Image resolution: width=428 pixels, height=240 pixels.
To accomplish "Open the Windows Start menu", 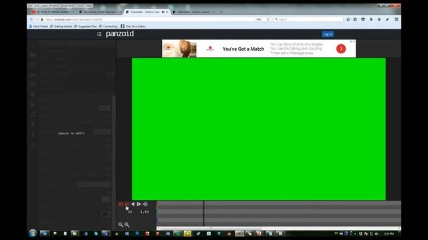I will (33, 233).
